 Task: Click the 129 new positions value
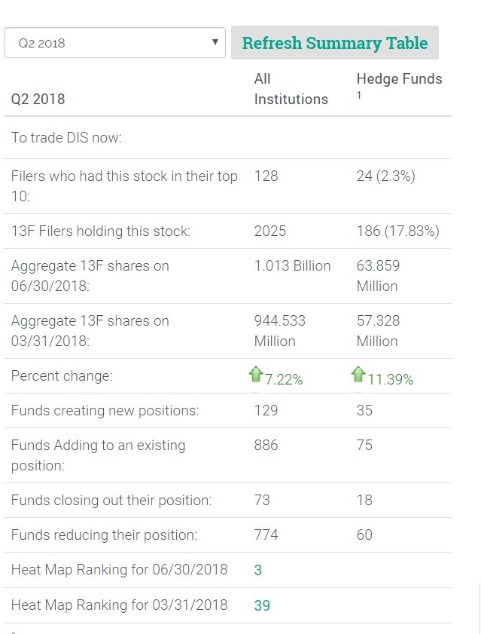pyautogui.click(x=266, y=411)
